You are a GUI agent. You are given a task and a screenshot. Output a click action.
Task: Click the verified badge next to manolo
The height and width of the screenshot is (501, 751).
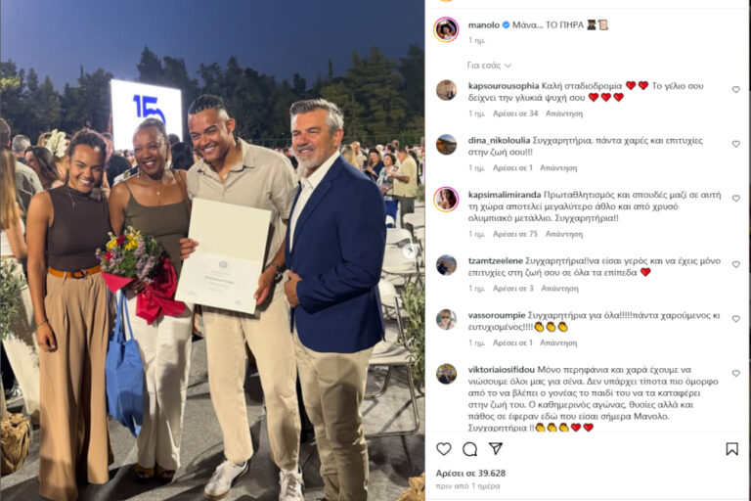click(x=506, y=24)
